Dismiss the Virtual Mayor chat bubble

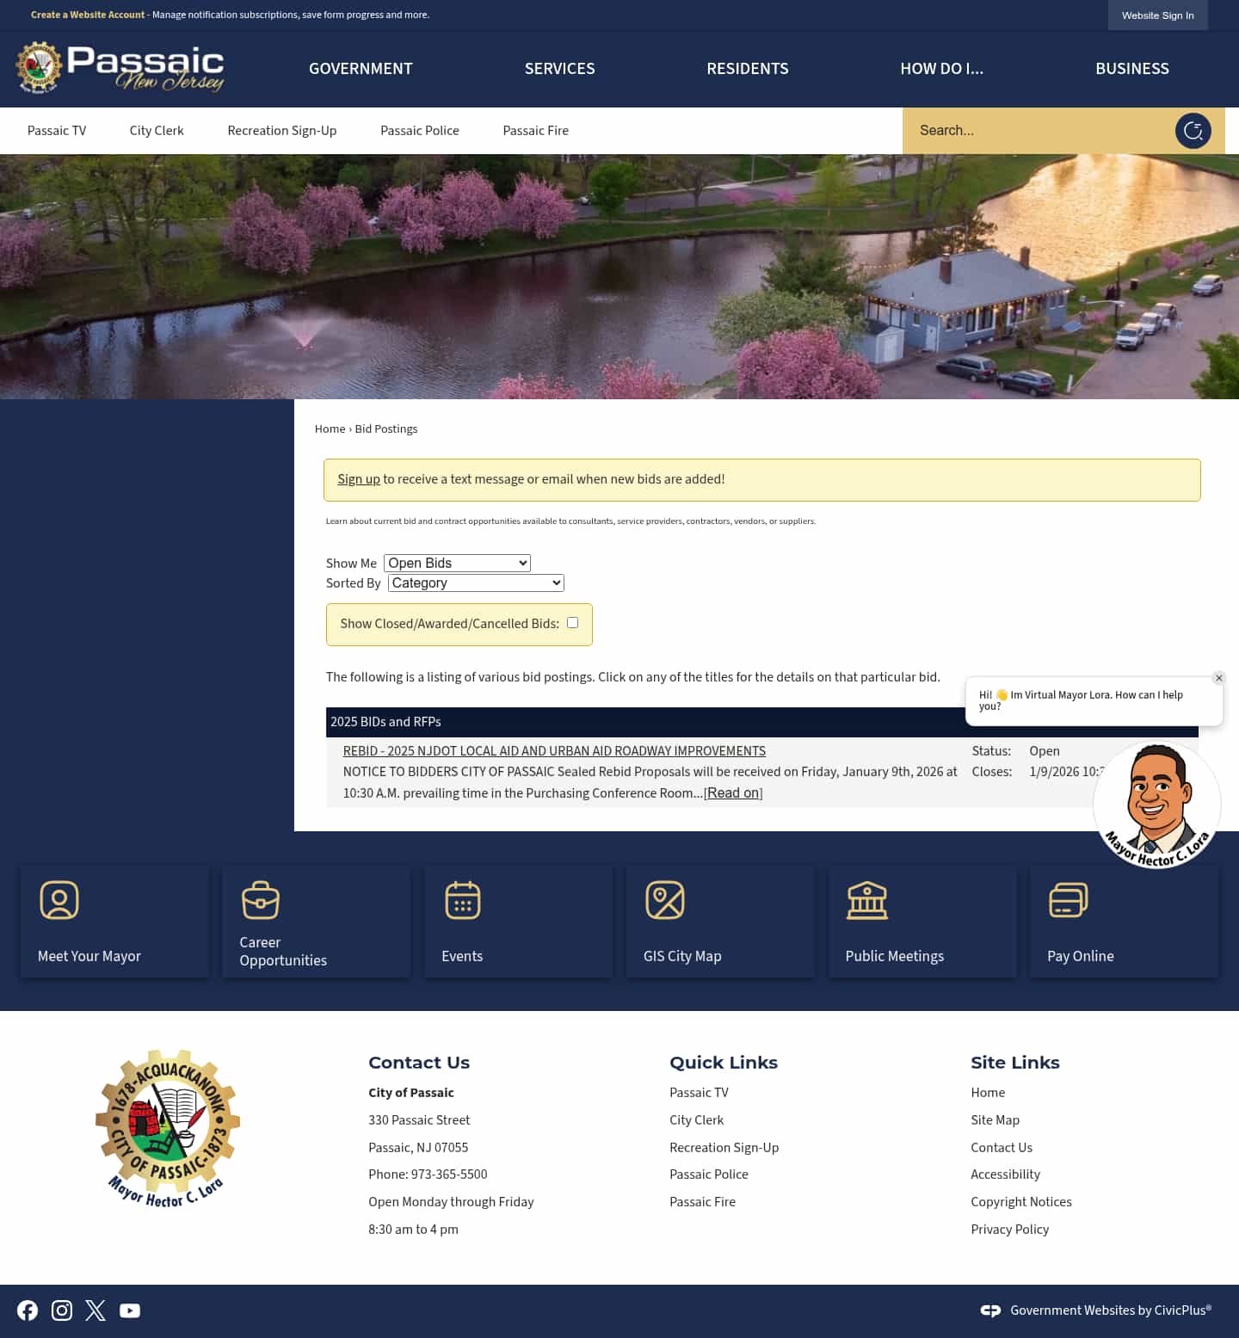(1218, 678)
